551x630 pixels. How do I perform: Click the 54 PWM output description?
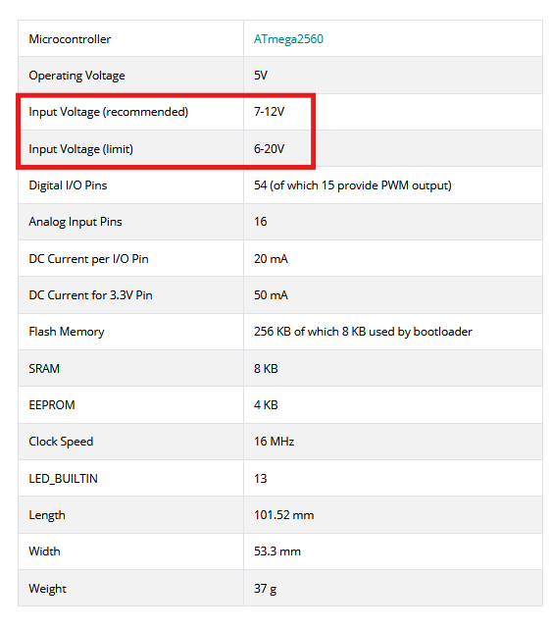[x=352, y=185]
